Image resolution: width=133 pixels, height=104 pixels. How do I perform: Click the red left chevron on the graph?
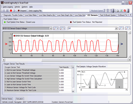pos(6,44)
